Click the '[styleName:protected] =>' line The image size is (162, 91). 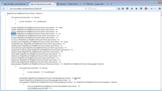(39, 88)
